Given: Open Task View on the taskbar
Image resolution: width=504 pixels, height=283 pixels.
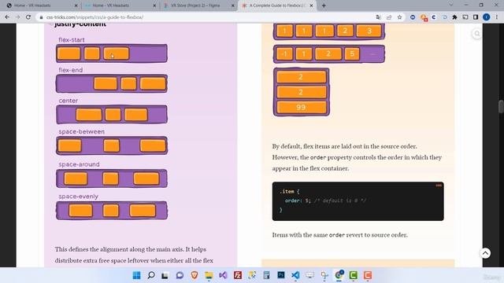Looking at the screenshot, I should (x=165, y=275).
